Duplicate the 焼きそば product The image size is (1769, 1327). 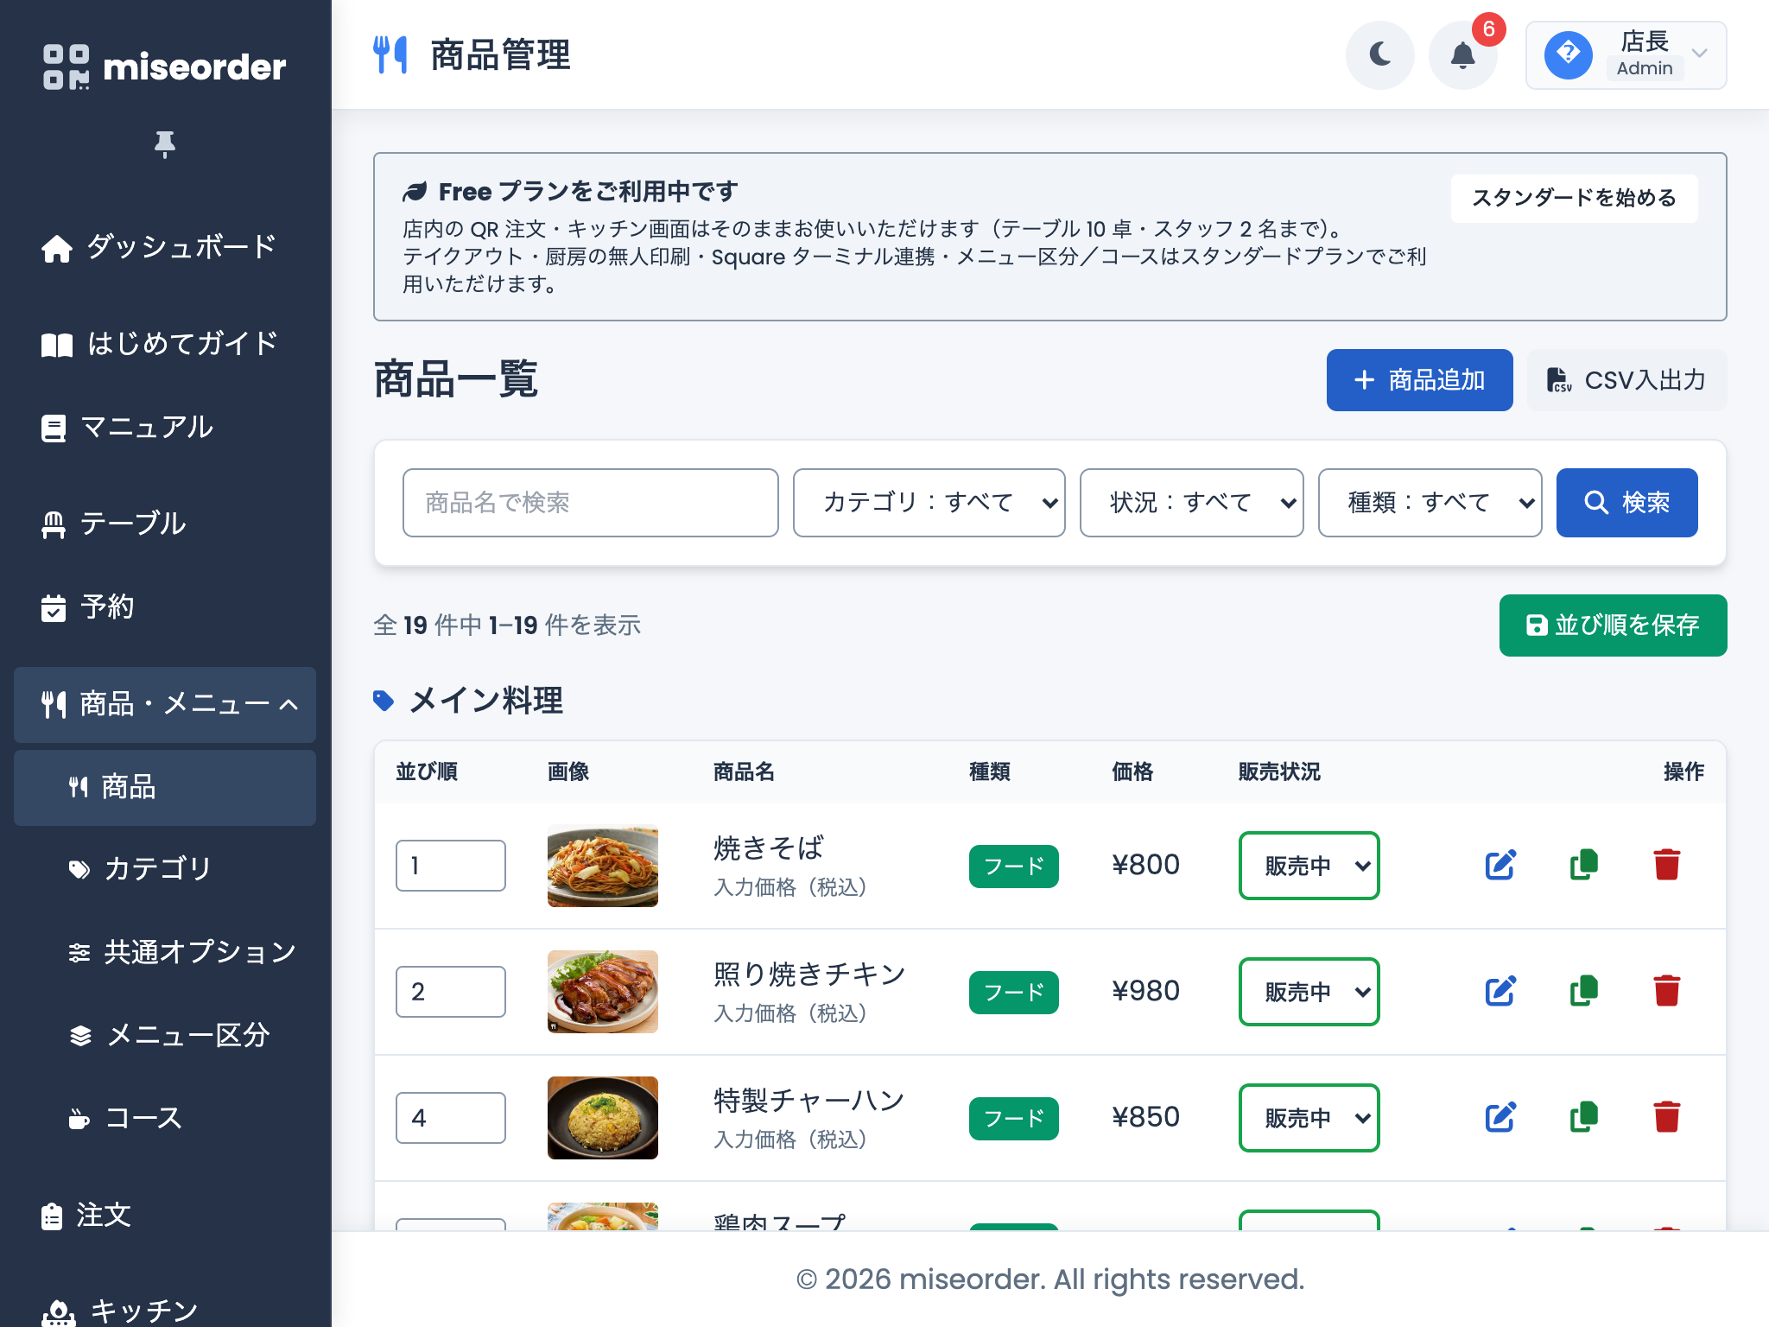[1583, 865]
